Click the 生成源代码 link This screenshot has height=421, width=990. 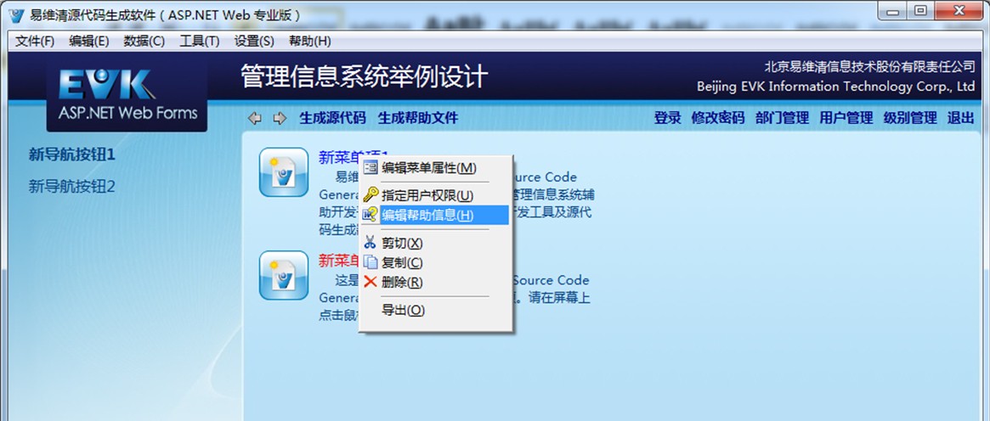click(x=332, y=118)
